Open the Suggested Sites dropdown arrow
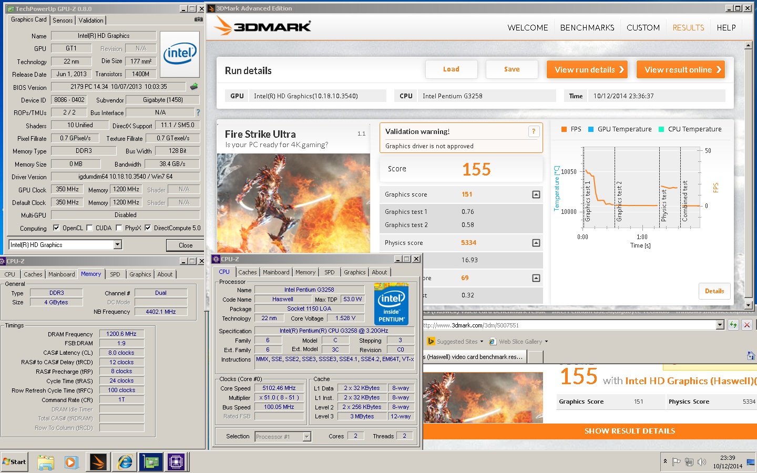 (x=482, y=342)
